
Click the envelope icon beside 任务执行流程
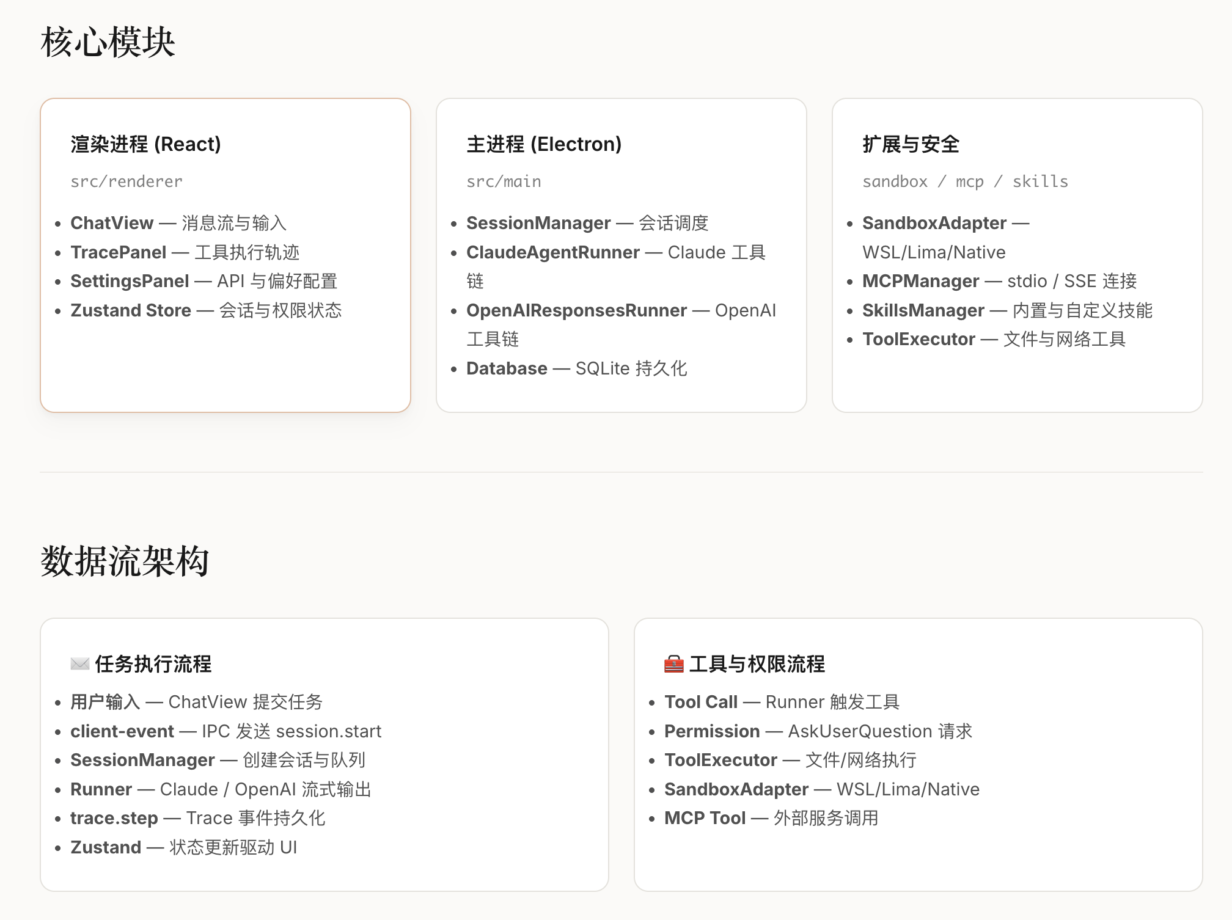click(x=79, y=664)
